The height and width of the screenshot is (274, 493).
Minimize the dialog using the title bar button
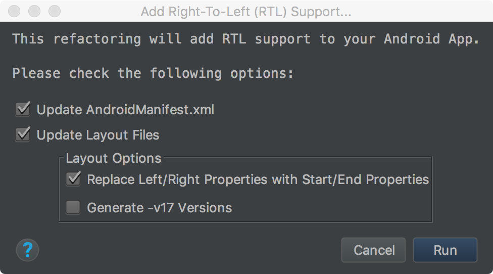pyautogui.click(x=34, y=11)
